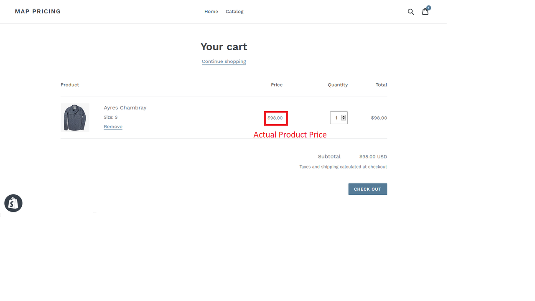Decrease quantity using the down stepper arrow
Image resolution: width=535 pixels, height=301 pixels.
click(x=344, y=120)
